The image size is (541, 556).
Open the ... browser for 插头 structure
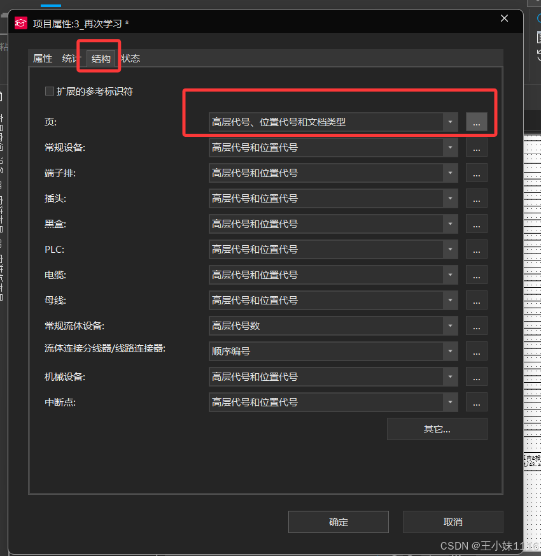(x=476, y=198)
